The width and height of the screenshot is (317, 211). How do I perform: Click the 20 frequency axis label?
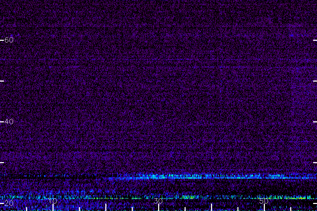pyautogui.click(x=9, y=203)
